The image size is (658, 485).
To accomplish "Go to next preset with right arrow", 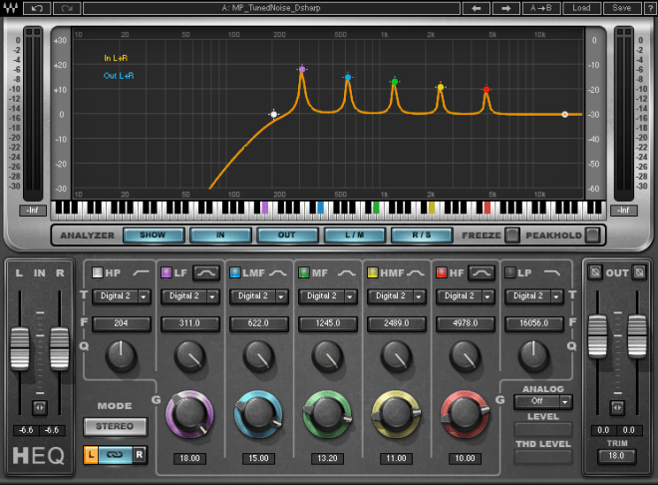I will coord(505,8).
